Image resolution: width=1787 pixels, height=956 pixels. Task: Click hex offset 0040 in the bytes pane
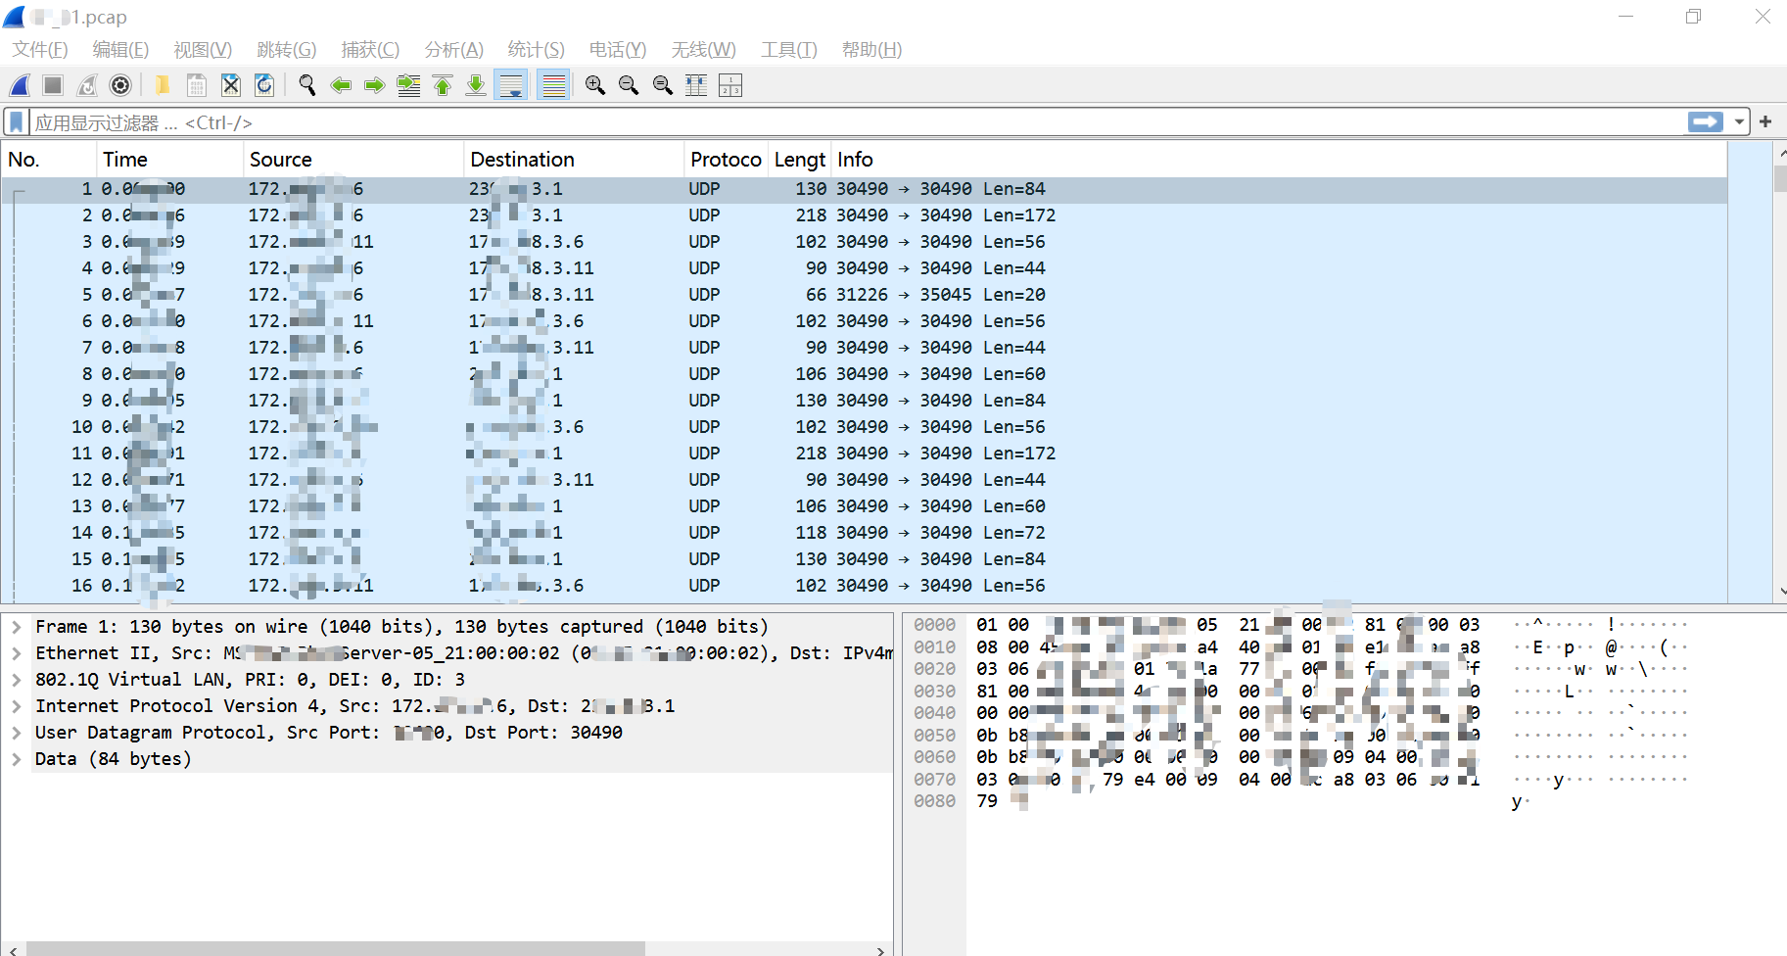point(934,713)
